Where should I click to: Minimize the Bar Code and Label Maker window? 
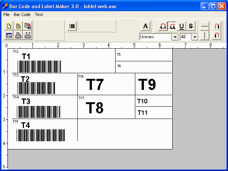tap(204, 6)
